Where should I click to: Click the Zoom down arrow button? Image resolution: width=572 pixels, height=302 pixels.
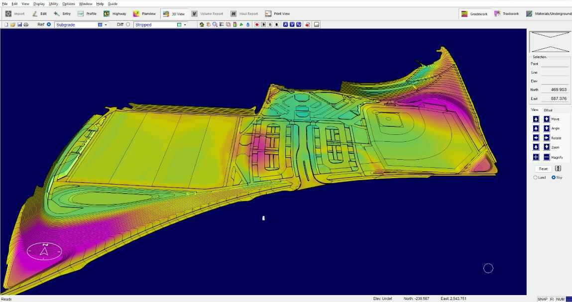click(x=546, y=147)
